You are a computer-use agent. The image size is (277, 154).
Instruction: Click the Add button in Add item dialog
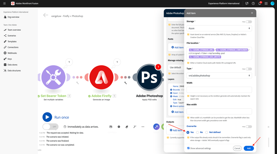pos(249,148)
